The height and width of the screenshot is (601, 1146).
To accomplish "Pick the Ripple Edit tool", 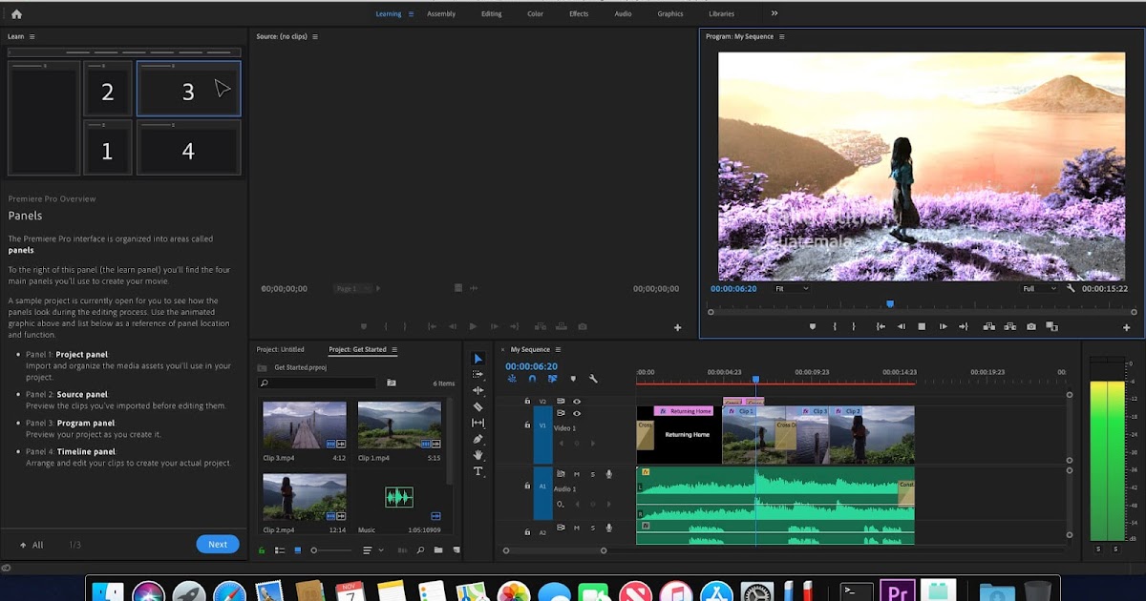I will point(478,390).
